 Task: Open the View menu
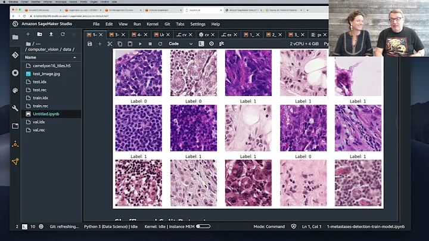click(x=123, y=24)
